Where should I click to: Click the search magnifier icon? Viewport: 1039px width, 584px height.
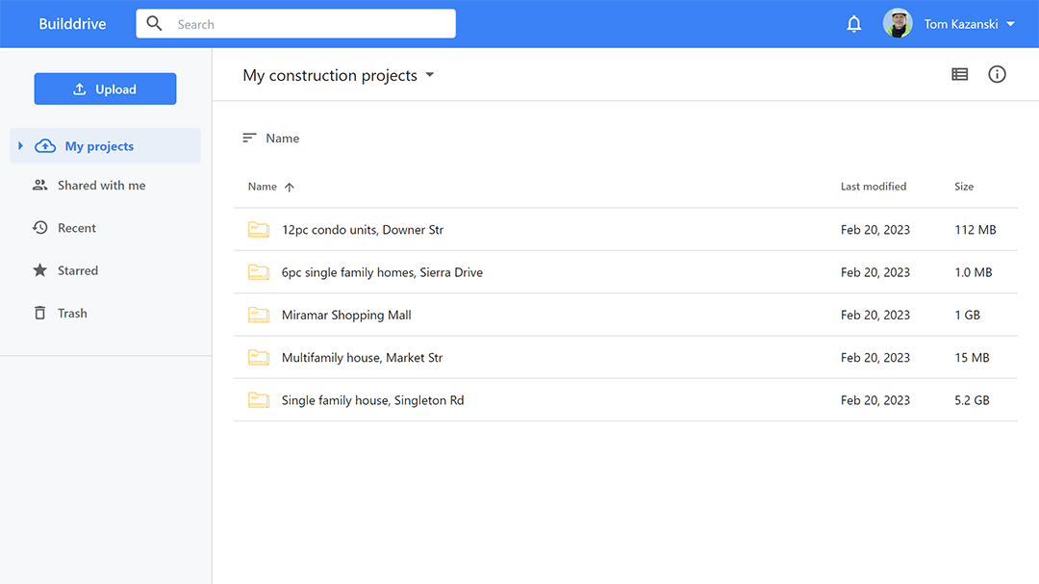point(154,24)
